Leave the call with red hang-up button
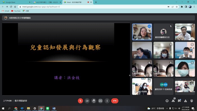The height and width of the screenshot is (111, 197). pos(115,101)
